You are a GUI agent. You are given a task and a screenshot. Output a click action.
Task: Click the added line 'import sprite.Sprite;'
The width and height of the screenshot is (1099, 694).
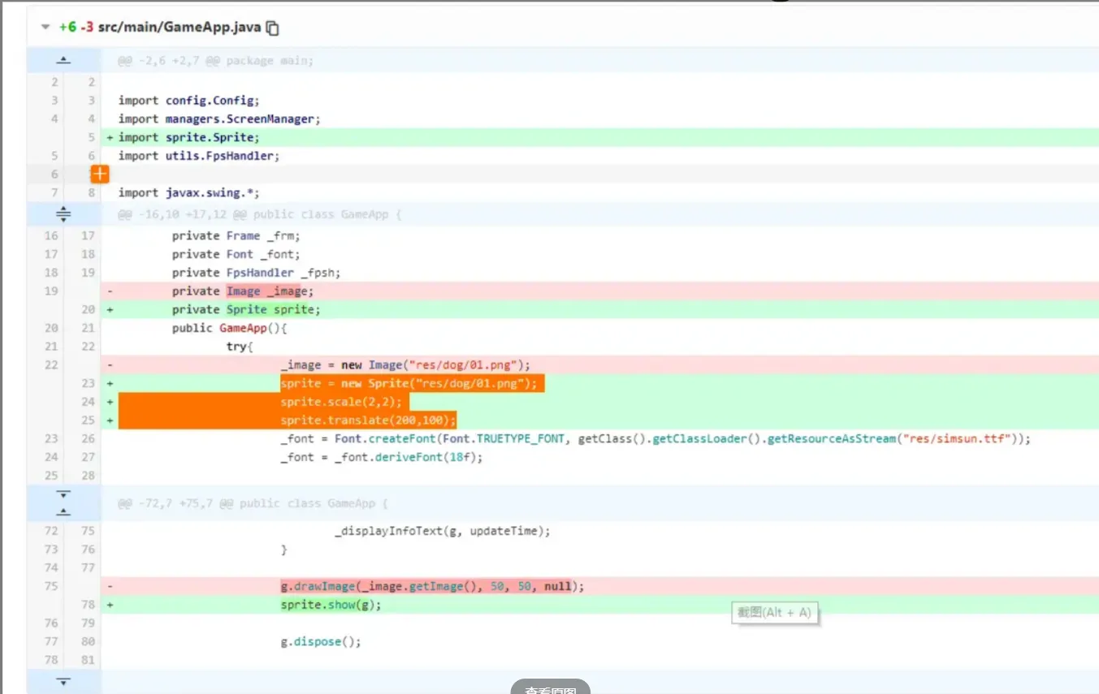click(188, 137)
